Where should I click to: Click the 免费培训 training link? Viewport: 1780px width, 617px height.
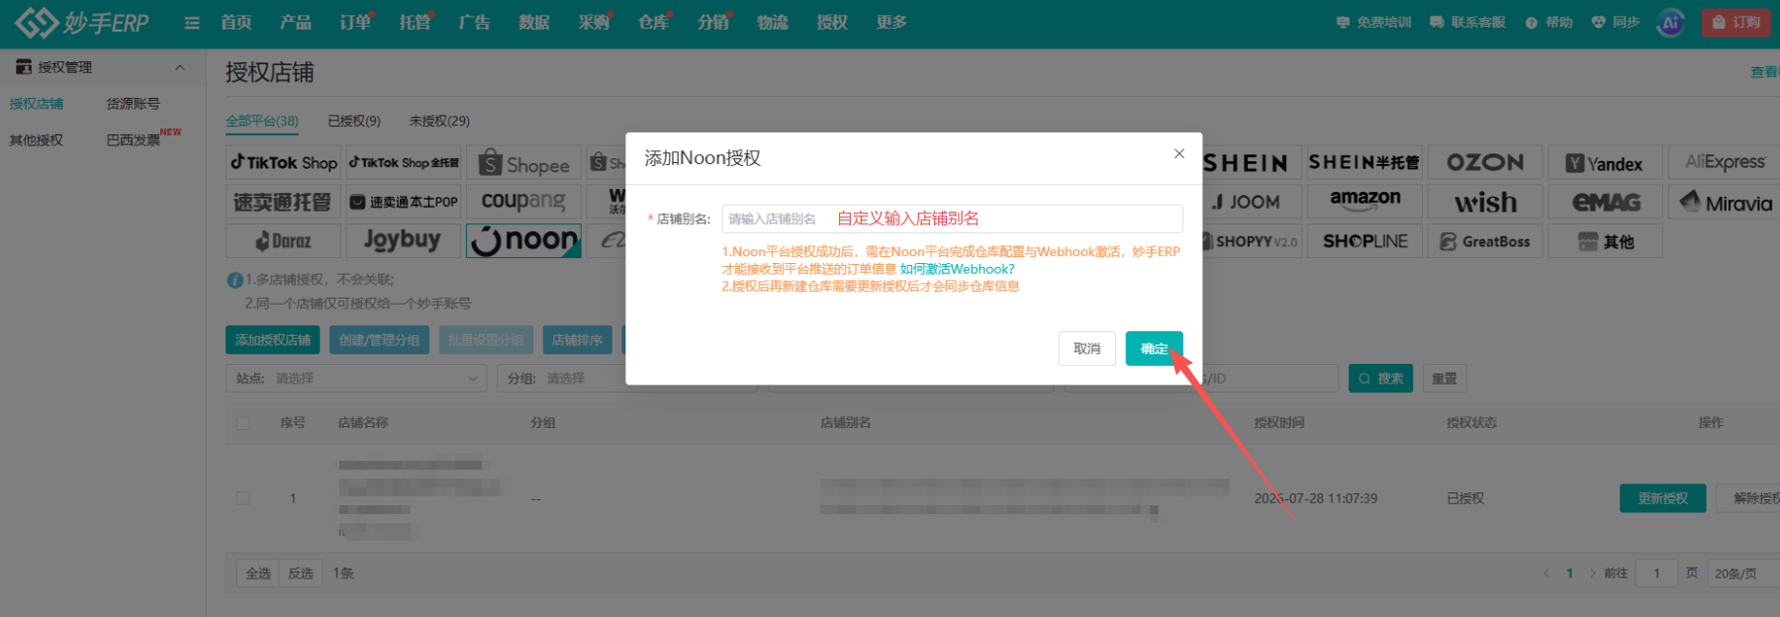pos(1373,22)
